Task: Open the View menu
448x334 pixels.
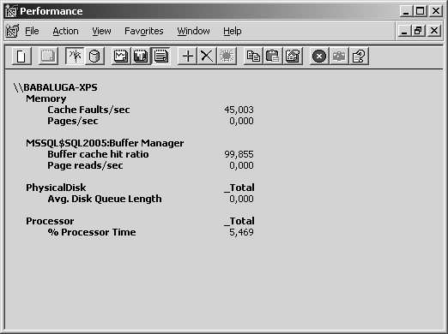Action: pos(101,31)
